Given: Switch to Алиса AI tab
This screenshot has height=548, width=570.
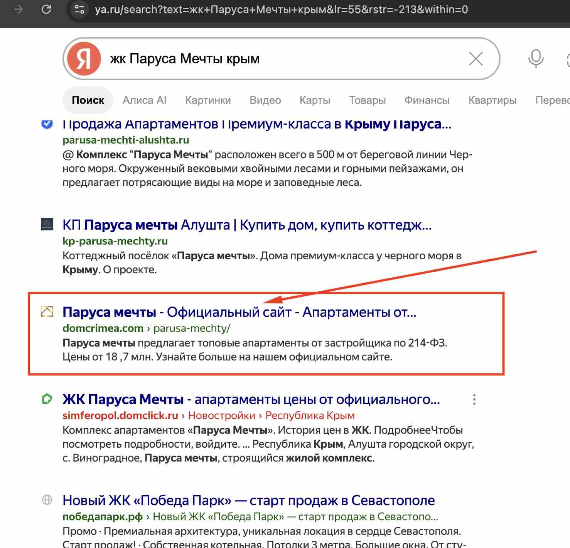Looking at the screenshot, I should (x=145, y=100).
